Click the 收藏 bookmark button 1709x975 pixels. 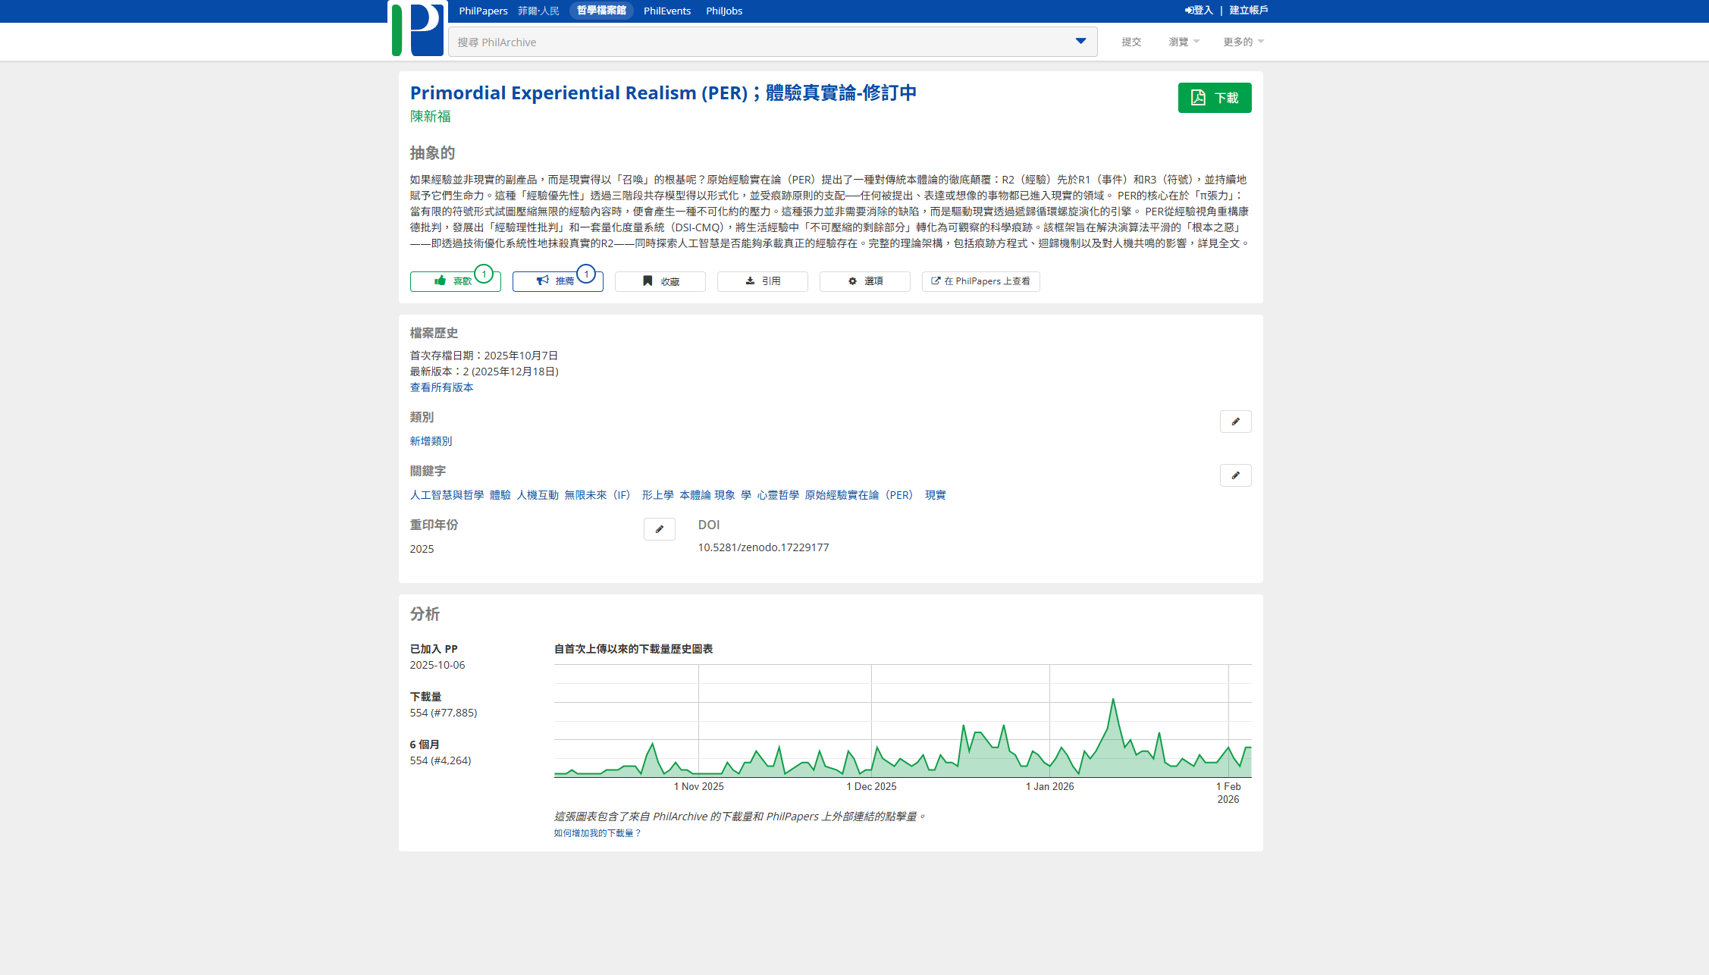660,281
